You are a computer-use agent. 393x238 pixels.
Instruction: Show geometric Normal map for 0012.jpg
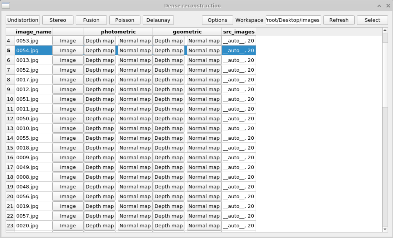click(x=204, y=89)
